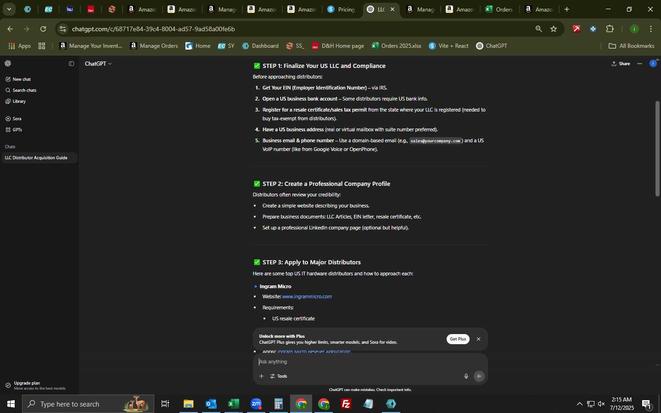This screenshot has height=413, width=661.
Task: Click the Share button
Action: (621, 64)
